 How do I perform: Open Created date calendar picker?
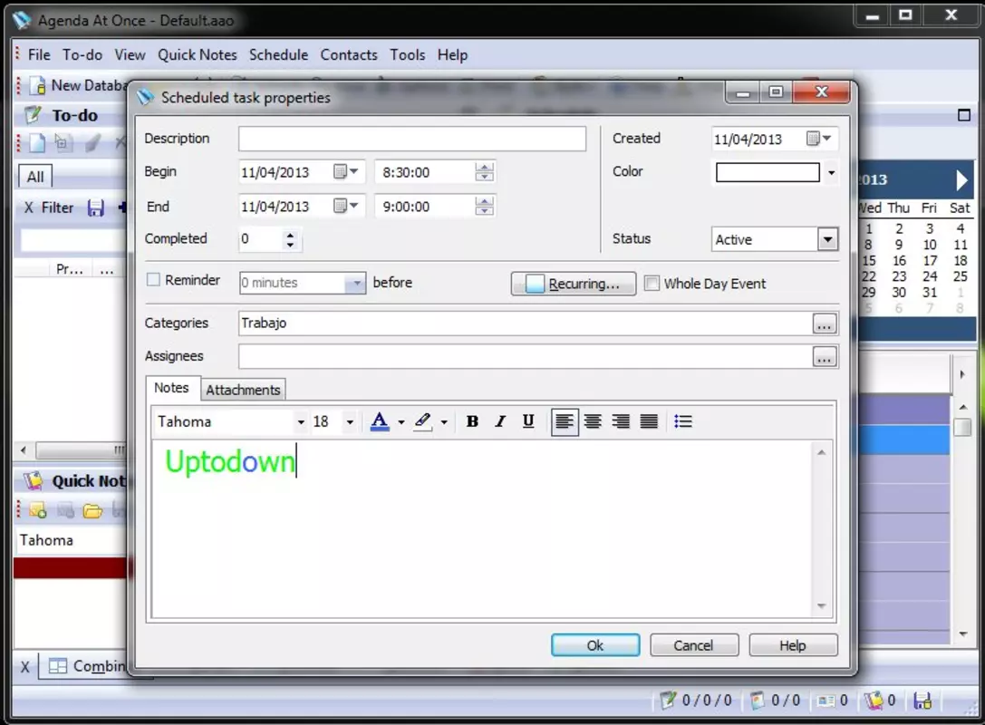click(x=818, y=139)
